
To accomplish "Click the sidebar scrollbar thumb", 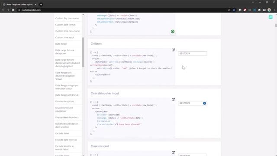I will point(83,52).
